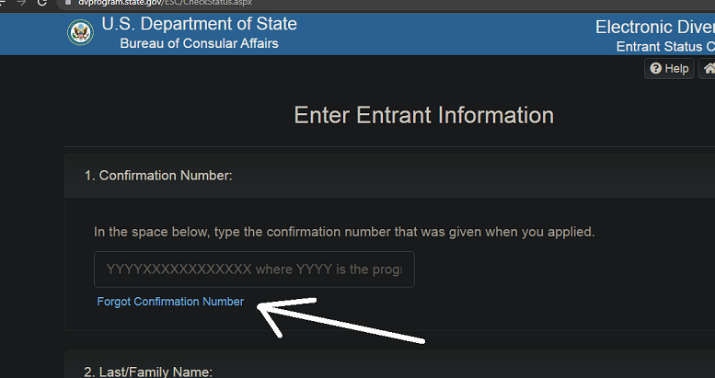
Task: Click the white hand-drawn arrow annotation
Action: tap(340, 319)
